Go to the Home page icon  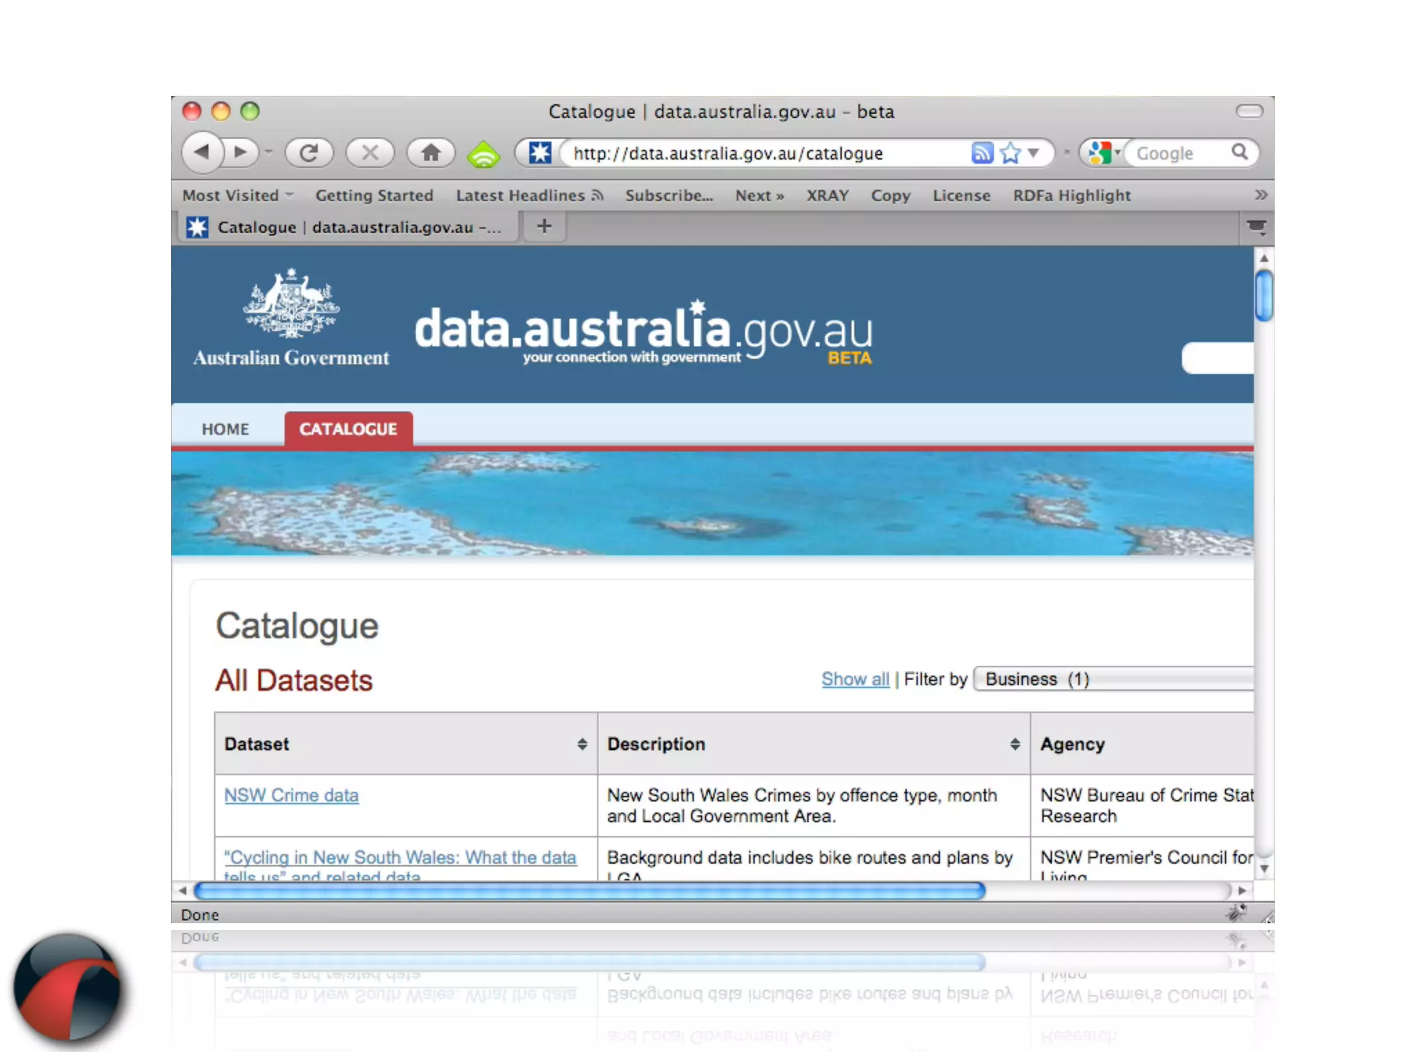click(x=431, y=152)
